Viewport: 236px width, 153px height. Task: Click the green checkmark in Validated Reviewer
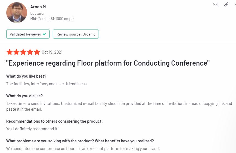[x=44, y=34]
